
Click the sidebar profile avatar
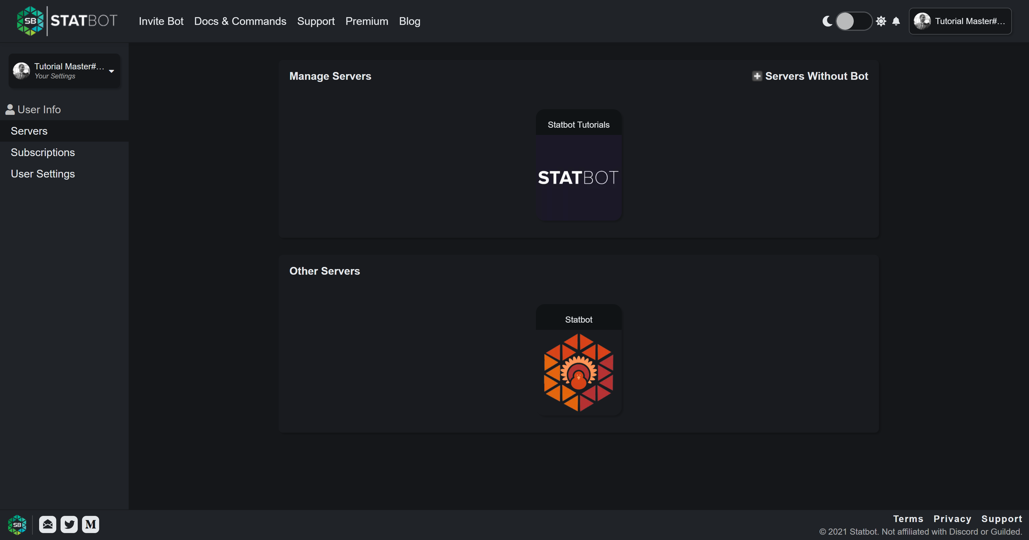pos(21,71)
